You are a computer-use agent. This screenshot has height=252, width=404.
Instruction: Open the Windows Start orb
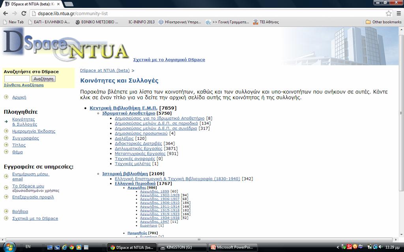coord(9,247)
